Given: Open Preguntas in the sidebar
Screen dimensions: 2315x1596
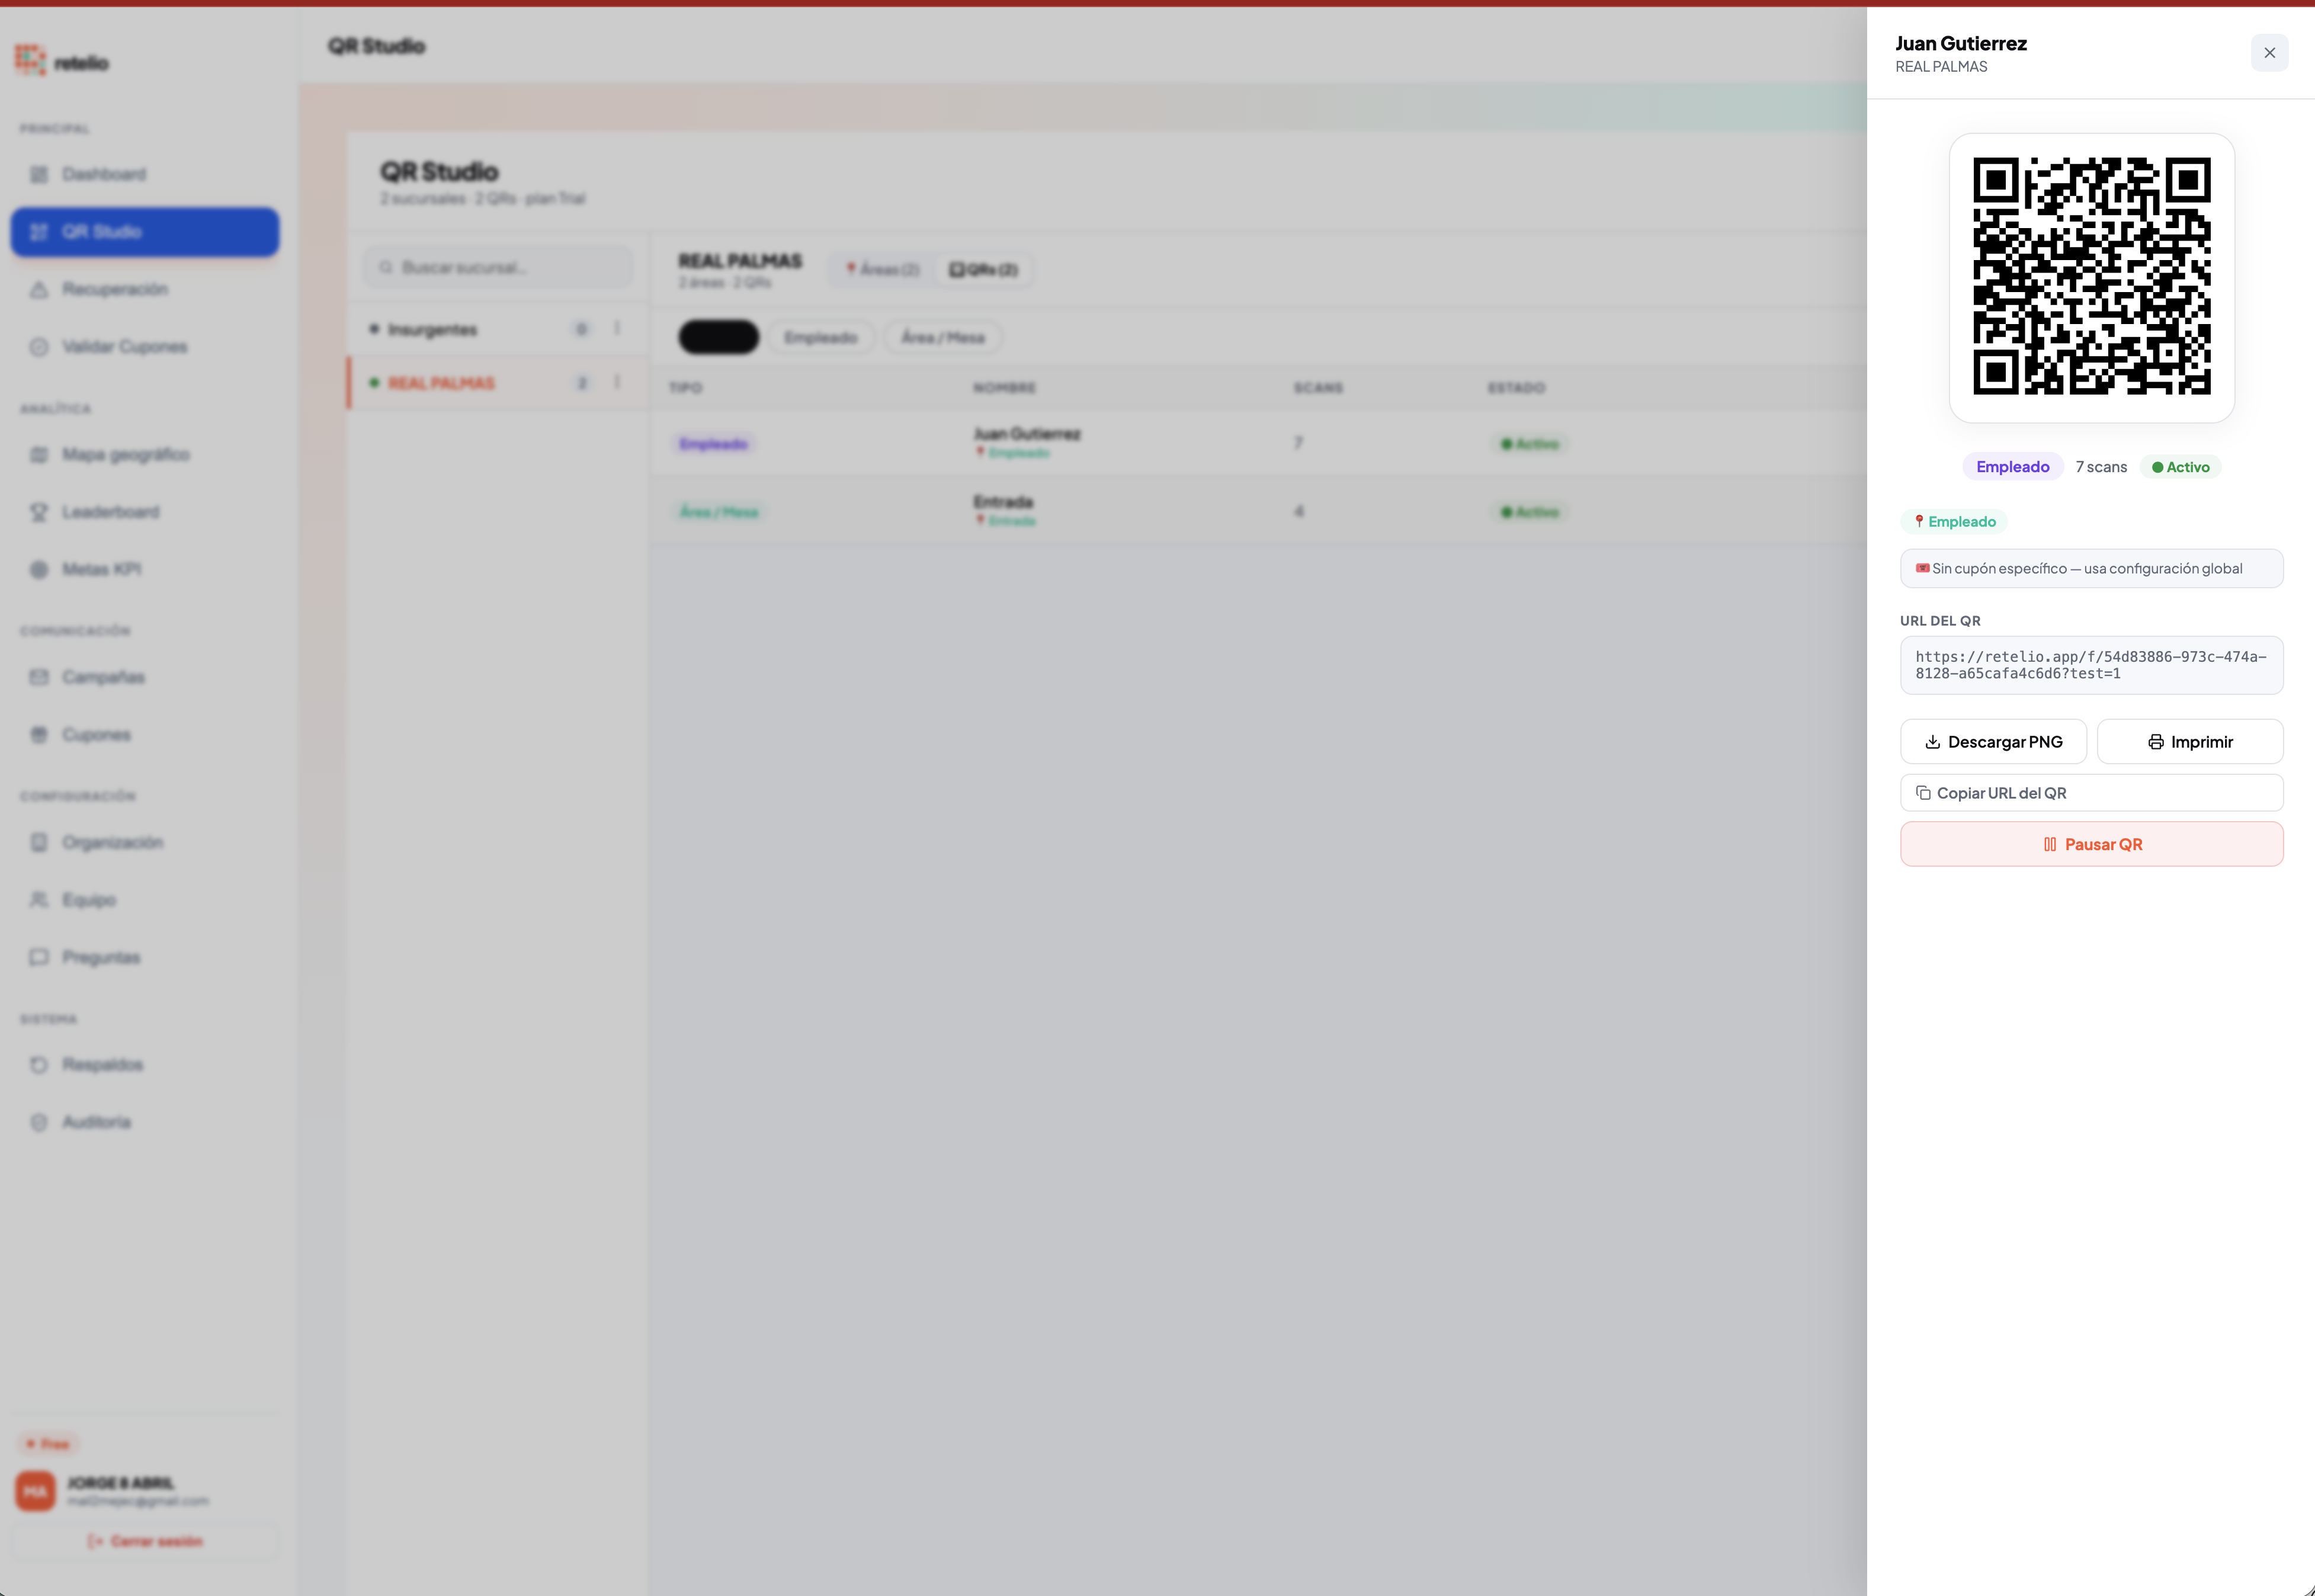Looking at the screenshot, I should tap(145, 957).
